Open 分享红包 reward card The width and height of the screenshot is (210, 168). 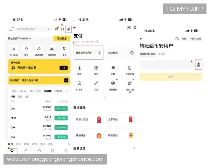pos(121,119)
